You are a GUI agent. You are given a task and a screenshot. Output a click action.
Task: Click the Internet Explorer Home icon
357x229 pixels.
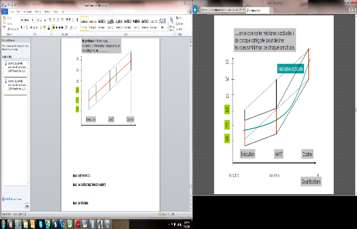(x=349, y=10)
